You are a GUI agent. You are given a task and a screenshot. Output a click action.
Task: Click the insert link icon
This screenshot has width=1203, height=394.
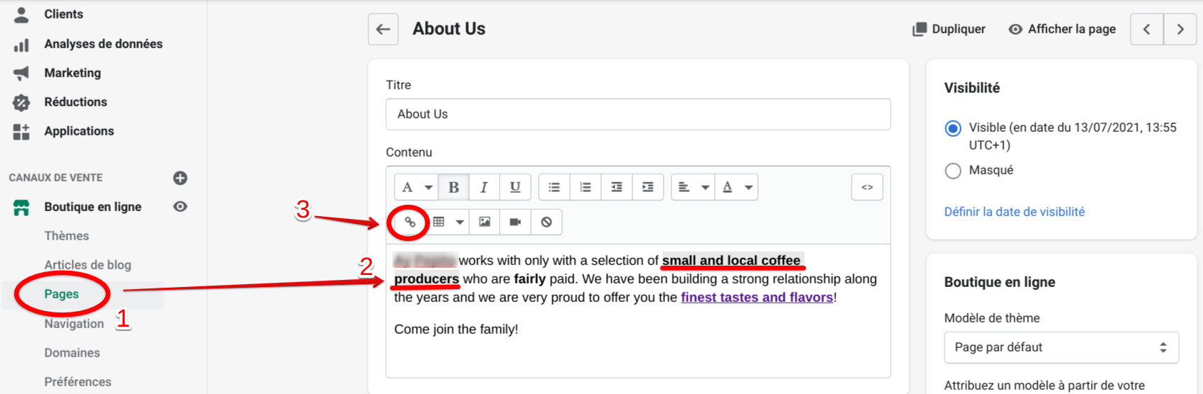coord(410,222)
